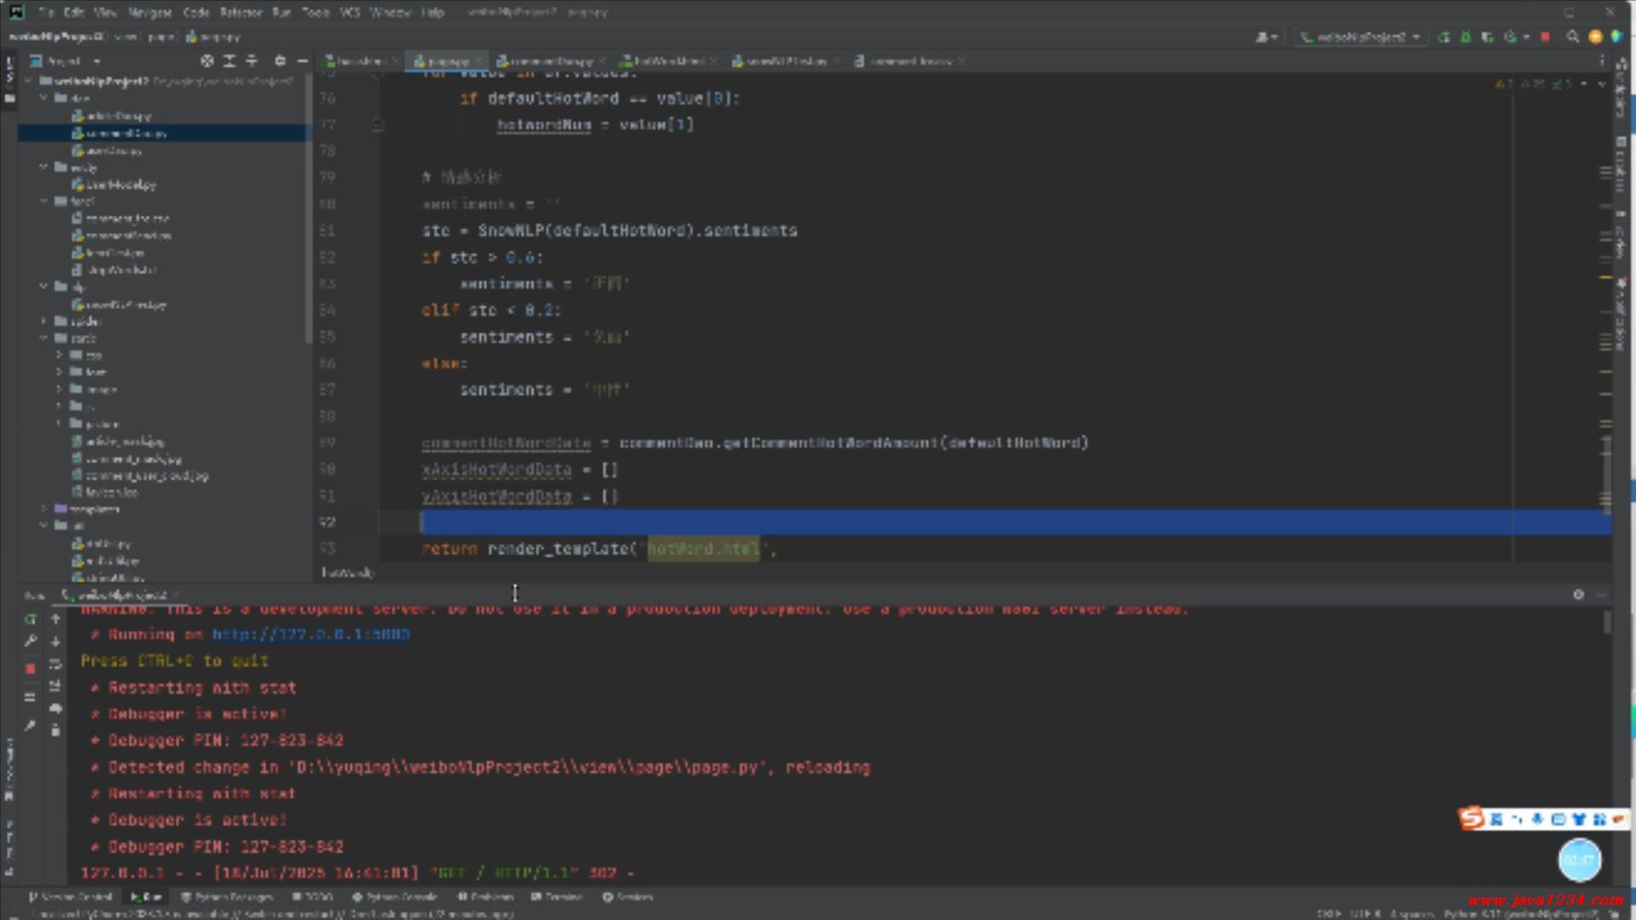Viewport: 1636px width, 920px height.
Task: Expand the templates folder in the project tree
Action: [x=44, y=509]
